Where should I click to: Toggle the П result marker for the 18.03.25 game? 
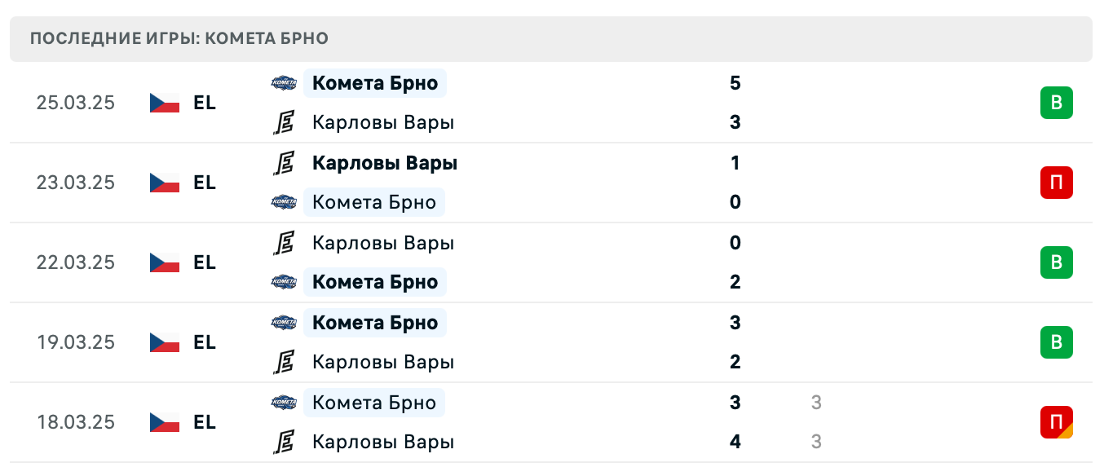click(1057, 422)
